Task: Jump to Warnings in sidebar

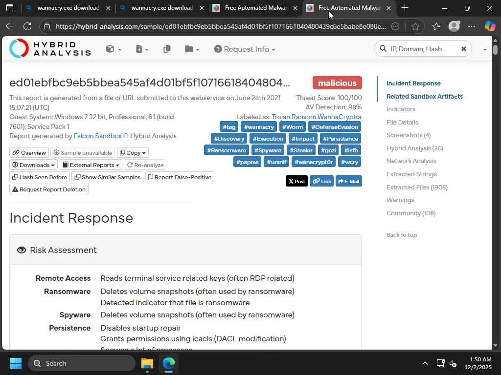Action: (400, 200)
